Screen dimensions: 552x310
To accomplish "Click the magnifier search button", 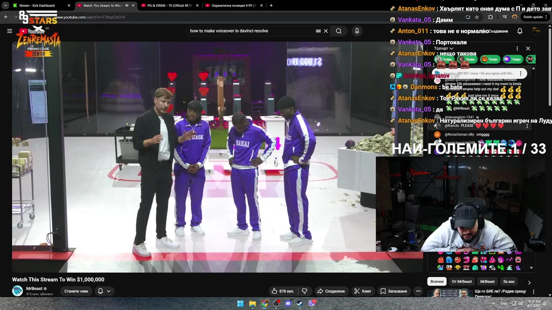I will pos(339,31).
